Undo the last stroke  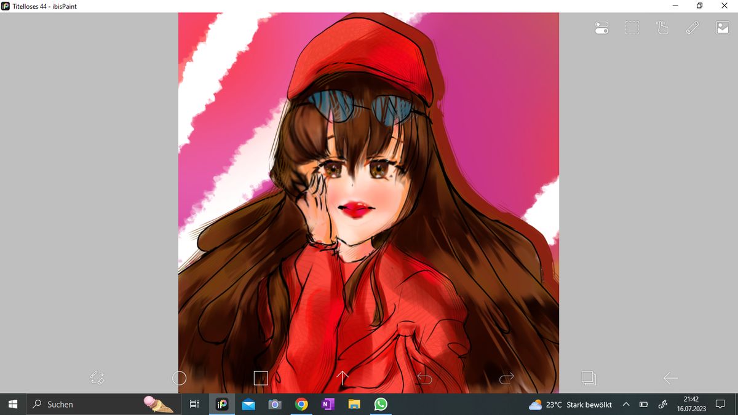(x=424, y=377)
